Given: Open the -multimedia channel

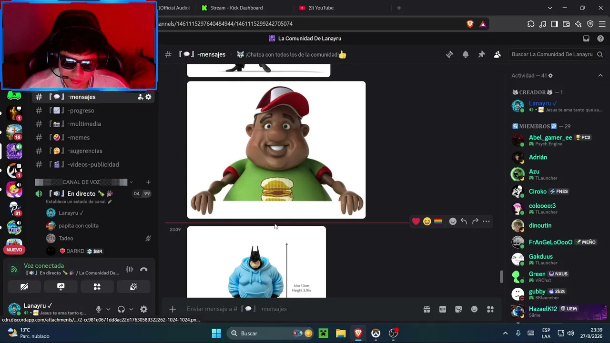Looking at the screenshot, I should click(93, 124).
